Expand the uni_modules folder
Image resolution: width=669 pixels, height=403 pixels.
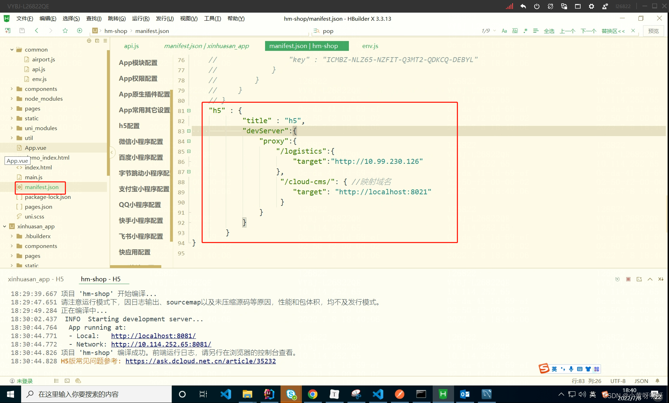click(x=12, y=128)
